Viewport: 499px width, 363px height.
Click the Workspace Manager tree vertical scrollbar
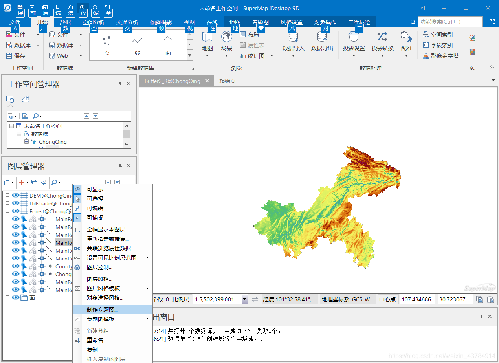[127, 135]
